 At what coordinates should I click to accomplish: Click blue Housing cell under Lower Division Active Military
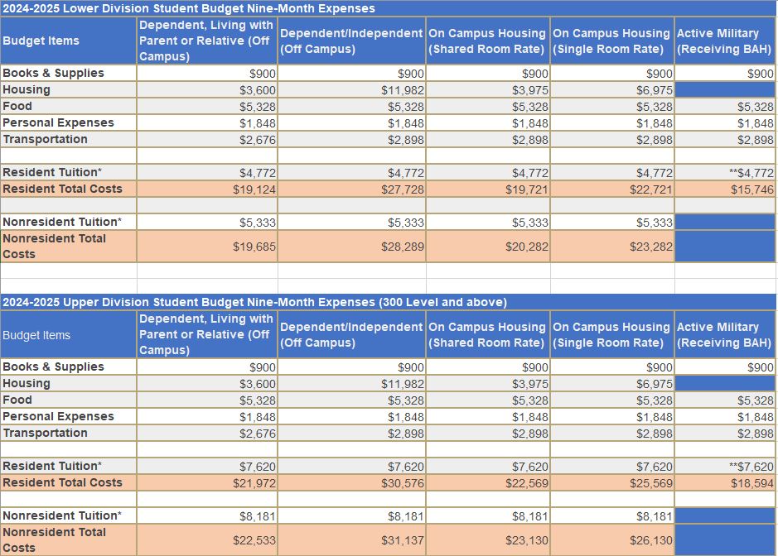coord(725,89)
